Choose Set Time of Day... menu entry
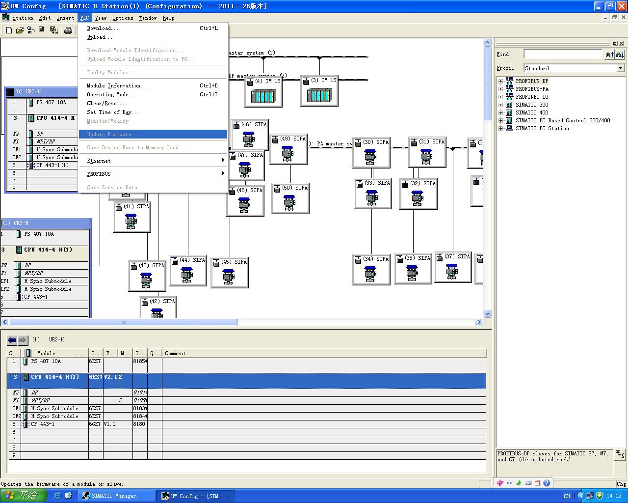628x503 pixels. [x=153, y=112]
